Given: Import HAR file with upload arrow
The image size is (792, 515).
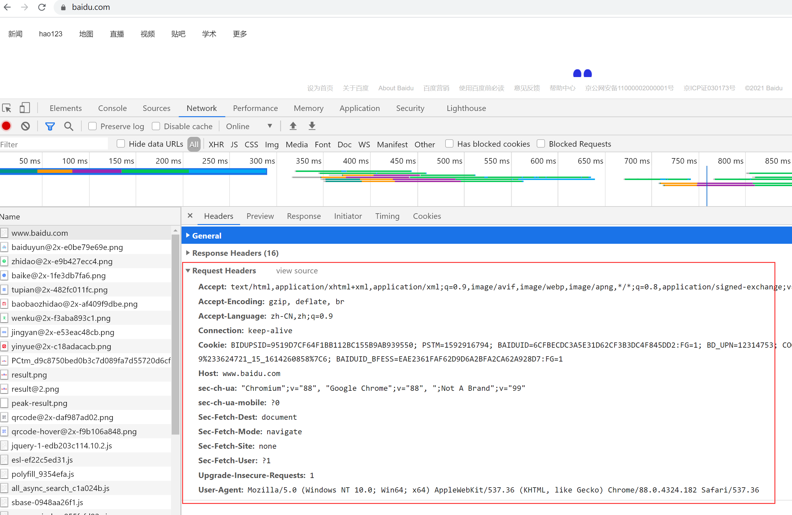Looking at the screenshot, I should tap(293, 126).
